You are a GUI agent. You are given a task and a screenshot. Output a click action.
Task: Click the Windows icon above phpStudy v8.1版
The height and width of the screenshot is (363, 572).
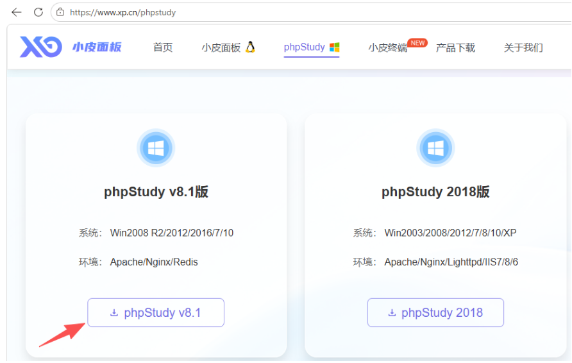[x=156, y=148]
